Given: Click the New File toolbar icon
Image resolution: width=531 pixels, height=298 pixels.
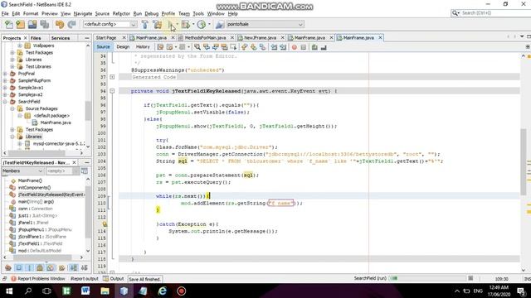Looking at the screenshot, I should click(9, 24).
